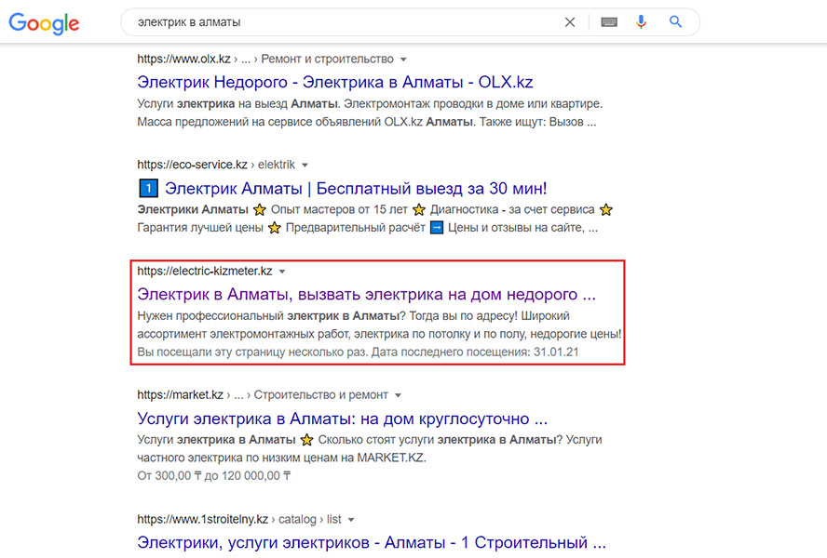
Task: Start voice search with microphone icon
Action: tap(641, 22)
